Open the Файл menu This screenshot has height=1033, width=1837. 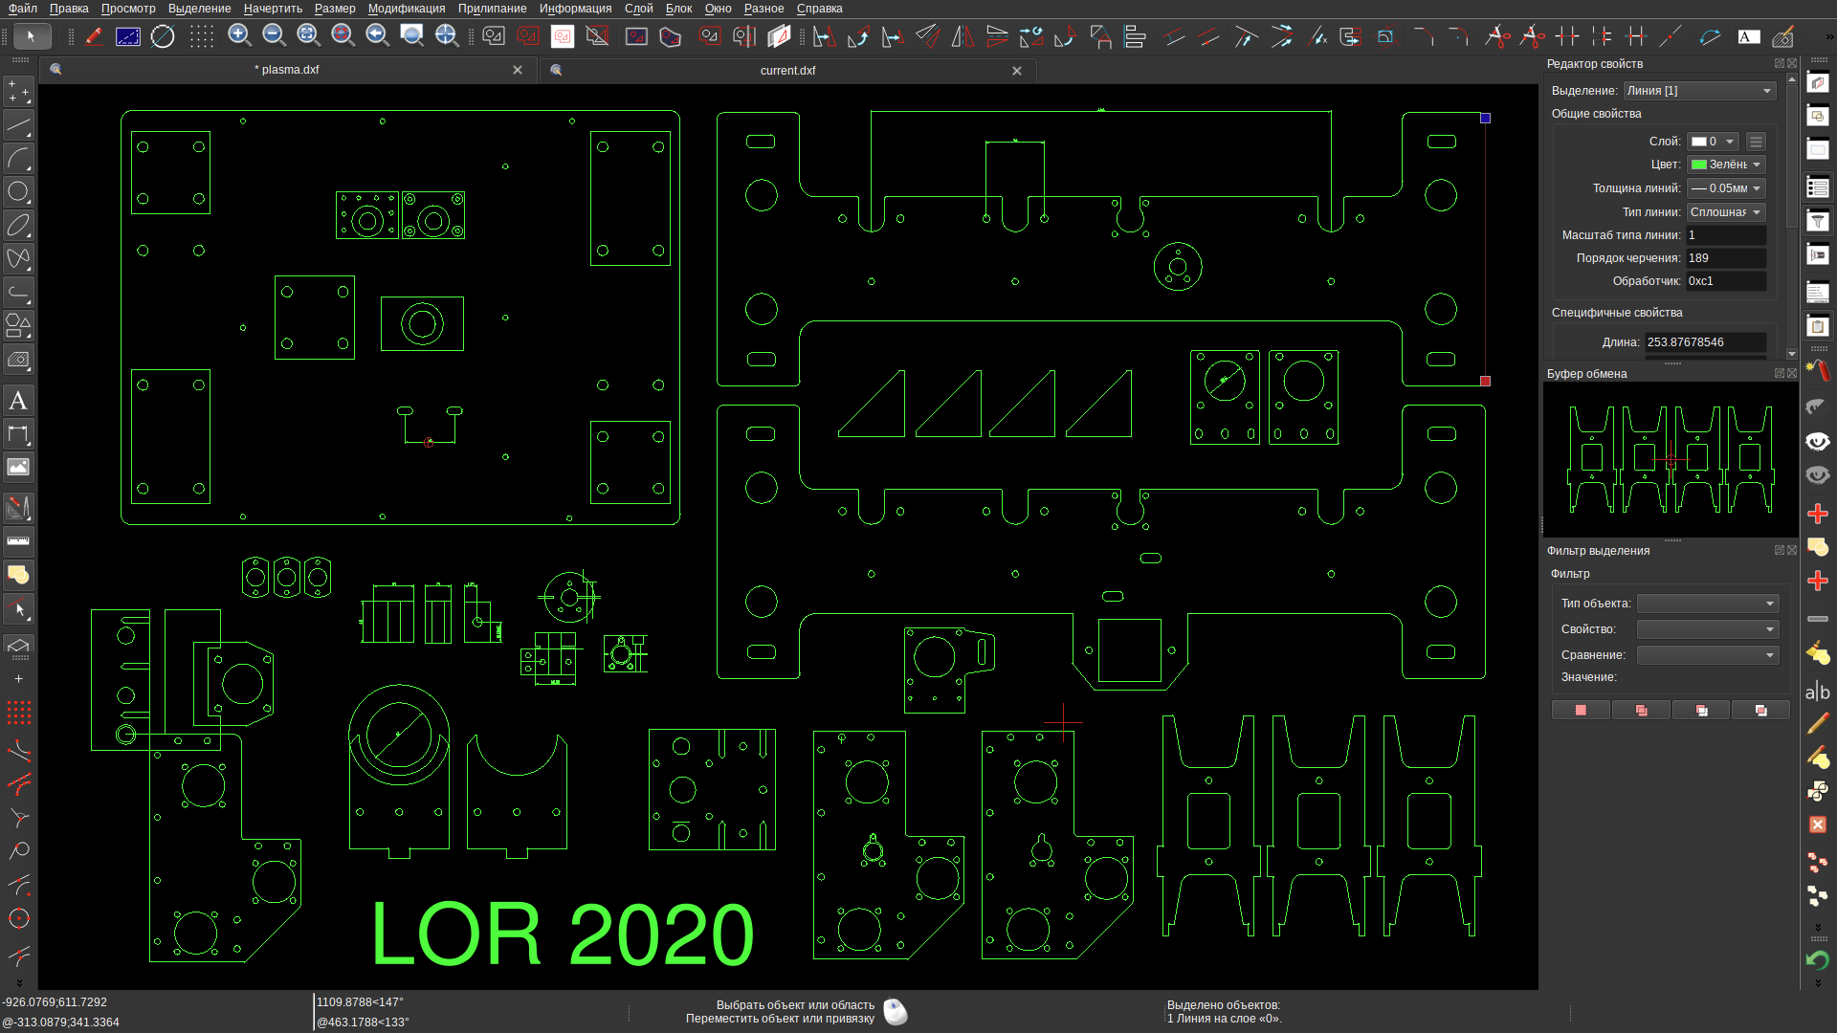point(23,9)
